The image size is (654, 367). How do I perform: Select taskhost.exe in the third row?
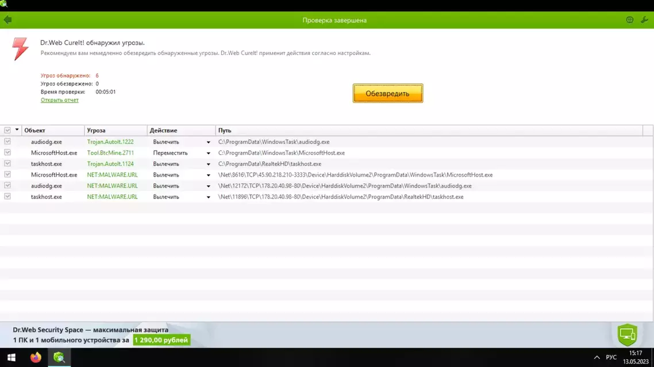(x=47, y=164)
